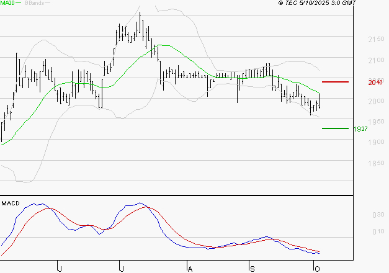Click the S month marker
389x273 pixels.
click(253, 269)
